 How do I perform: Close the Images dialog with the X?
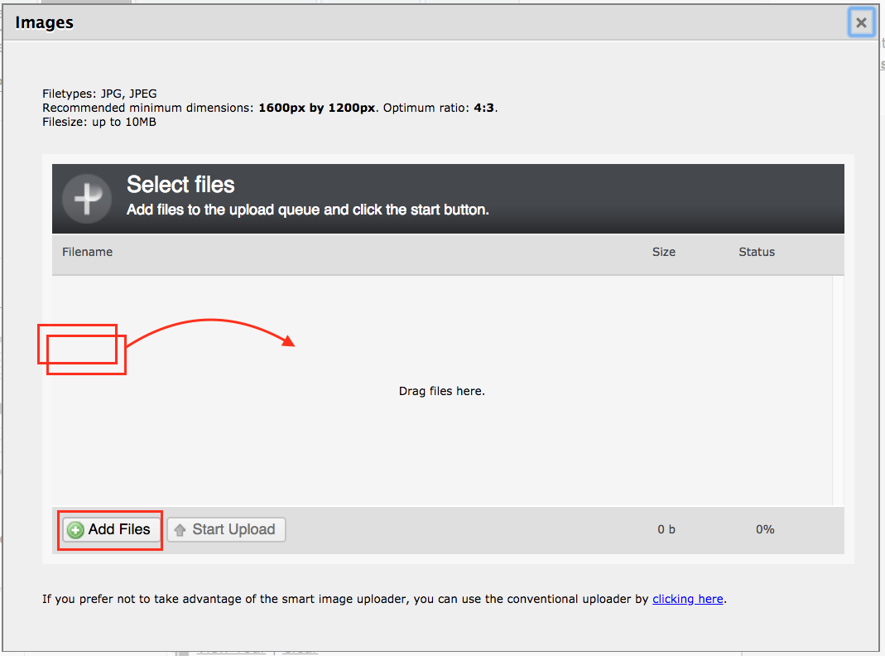point(862,23)
